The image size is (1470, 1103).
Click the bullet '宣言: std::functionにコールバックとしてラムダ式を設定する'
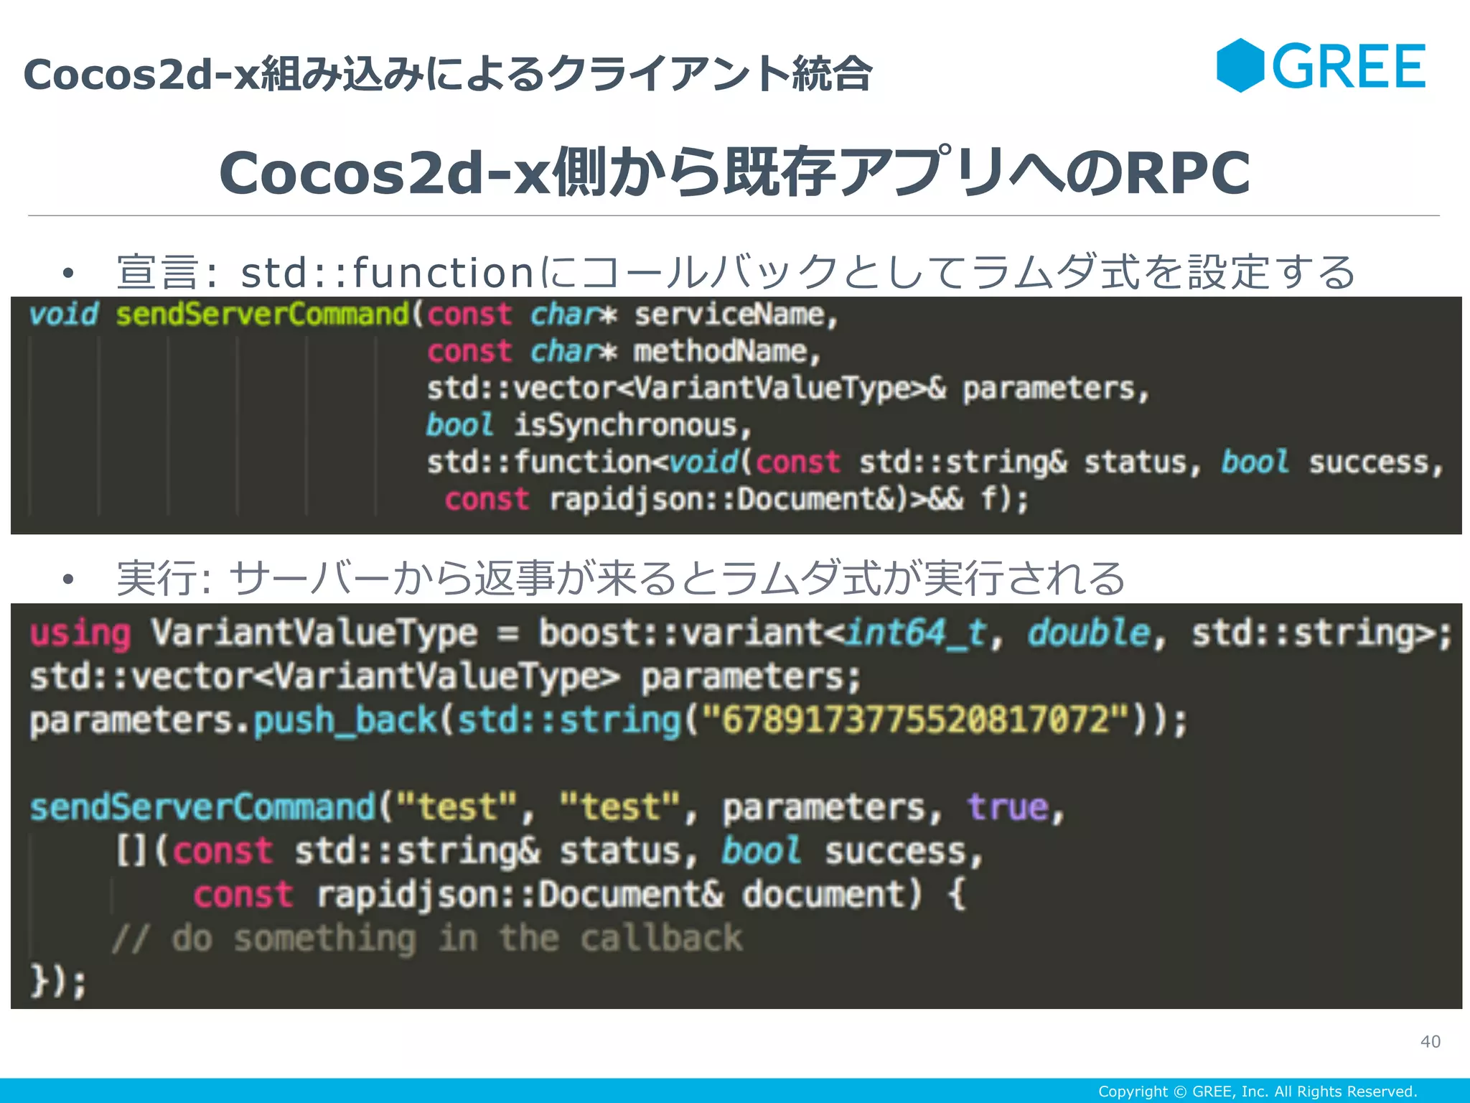point(736,272)
